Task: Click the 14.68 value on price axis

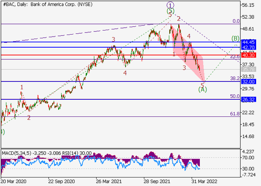Action: point(248,136)
